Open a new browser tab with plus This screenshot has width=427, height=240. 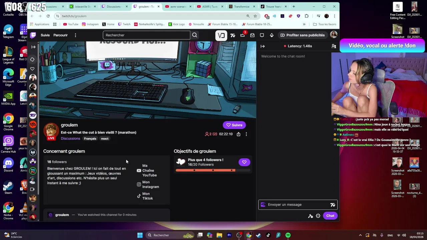tap(294, 6)
